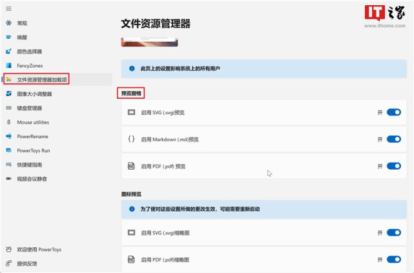This screenshot has width=414, height=273.
Task: Click the PDF 缩略图 row icon
Action: (x=131, y=259)
